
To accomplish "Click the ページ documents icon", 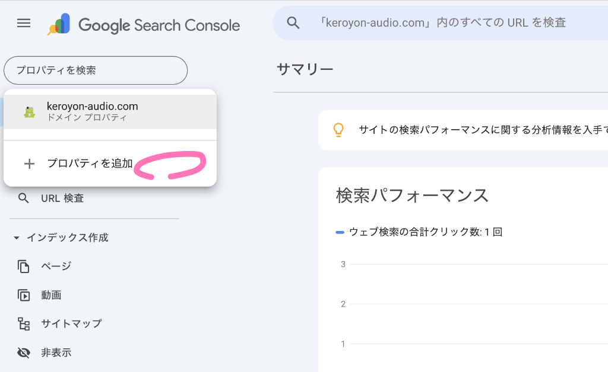I will pyautogui.click(x=24, y=267).
